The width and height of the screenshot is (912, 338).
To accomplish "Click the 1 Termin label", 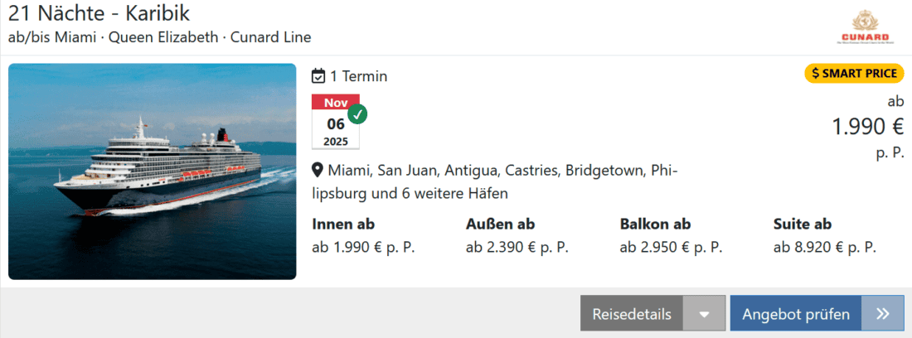I will pos(358,76).
